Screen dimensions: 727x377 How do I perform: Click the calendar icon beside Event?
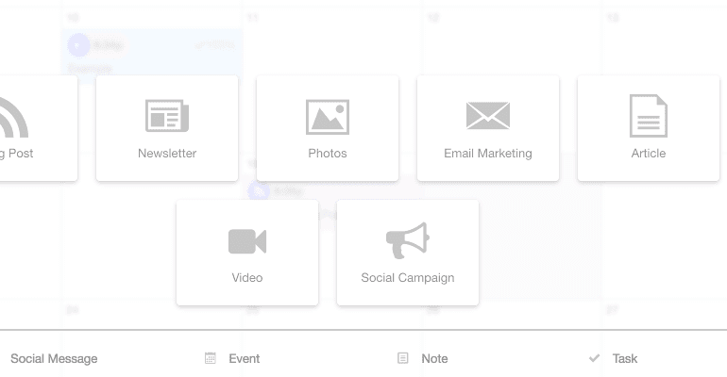(210, 358)
